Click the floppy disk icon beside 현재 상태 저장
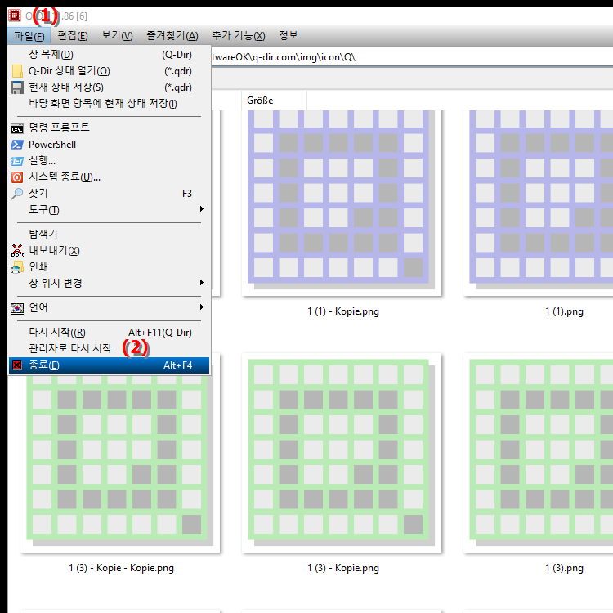Screen dimensions: 613x613 pos(17,87)
